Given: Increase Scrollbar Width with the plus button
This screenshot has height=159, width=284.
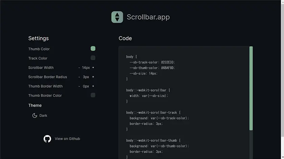Looking at the screenshot, I should [x=93, y=68].
